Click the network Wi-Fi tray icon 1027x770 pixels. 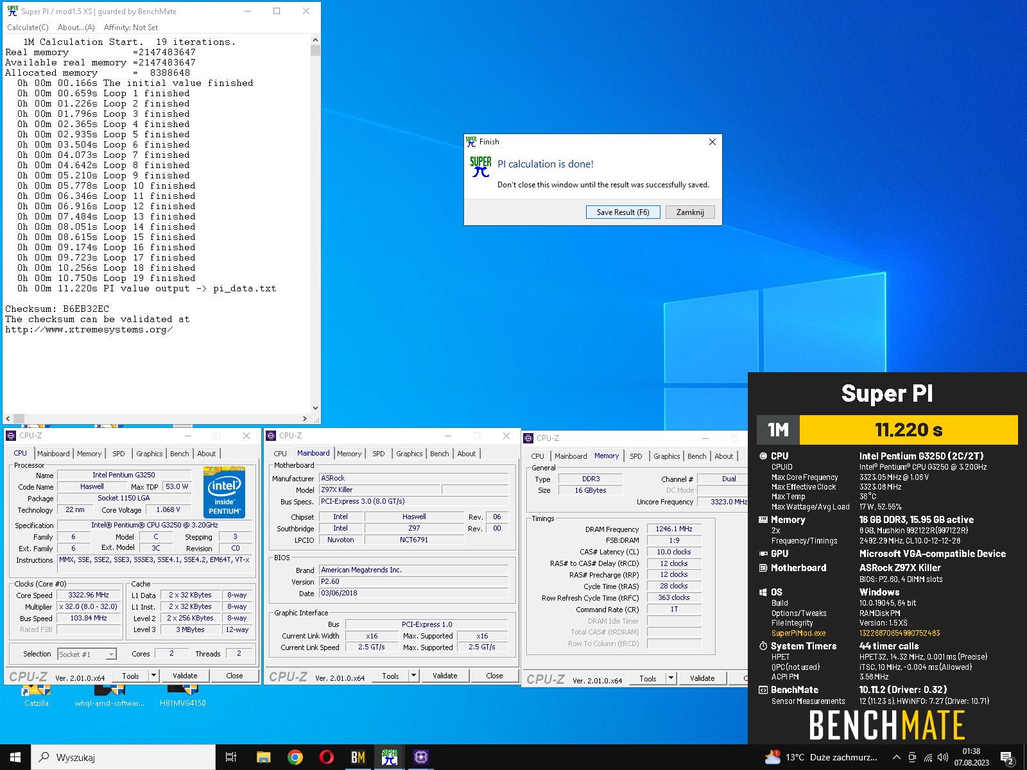tap(928, 757)
